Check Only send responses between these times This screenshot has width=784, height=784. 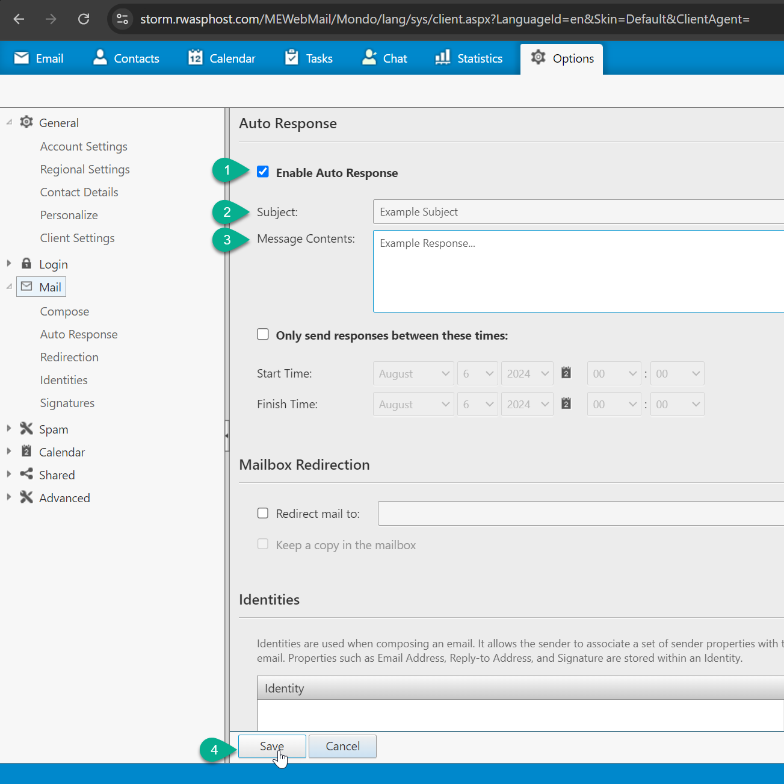click(263, 334)
